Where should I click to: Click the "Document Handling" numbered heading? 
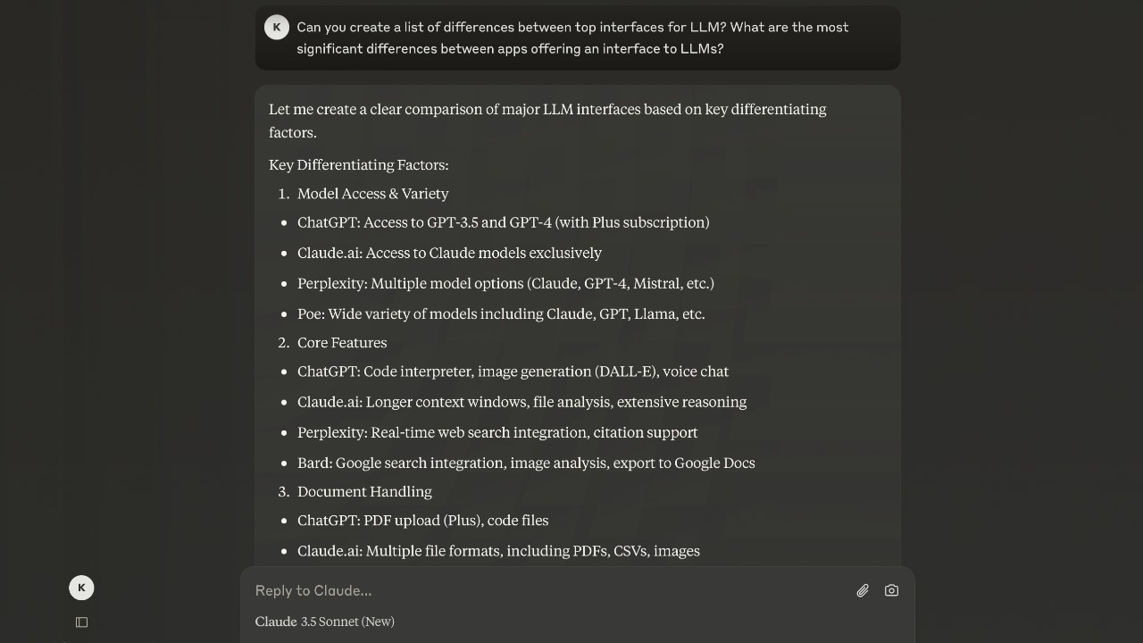click(364, 492)
